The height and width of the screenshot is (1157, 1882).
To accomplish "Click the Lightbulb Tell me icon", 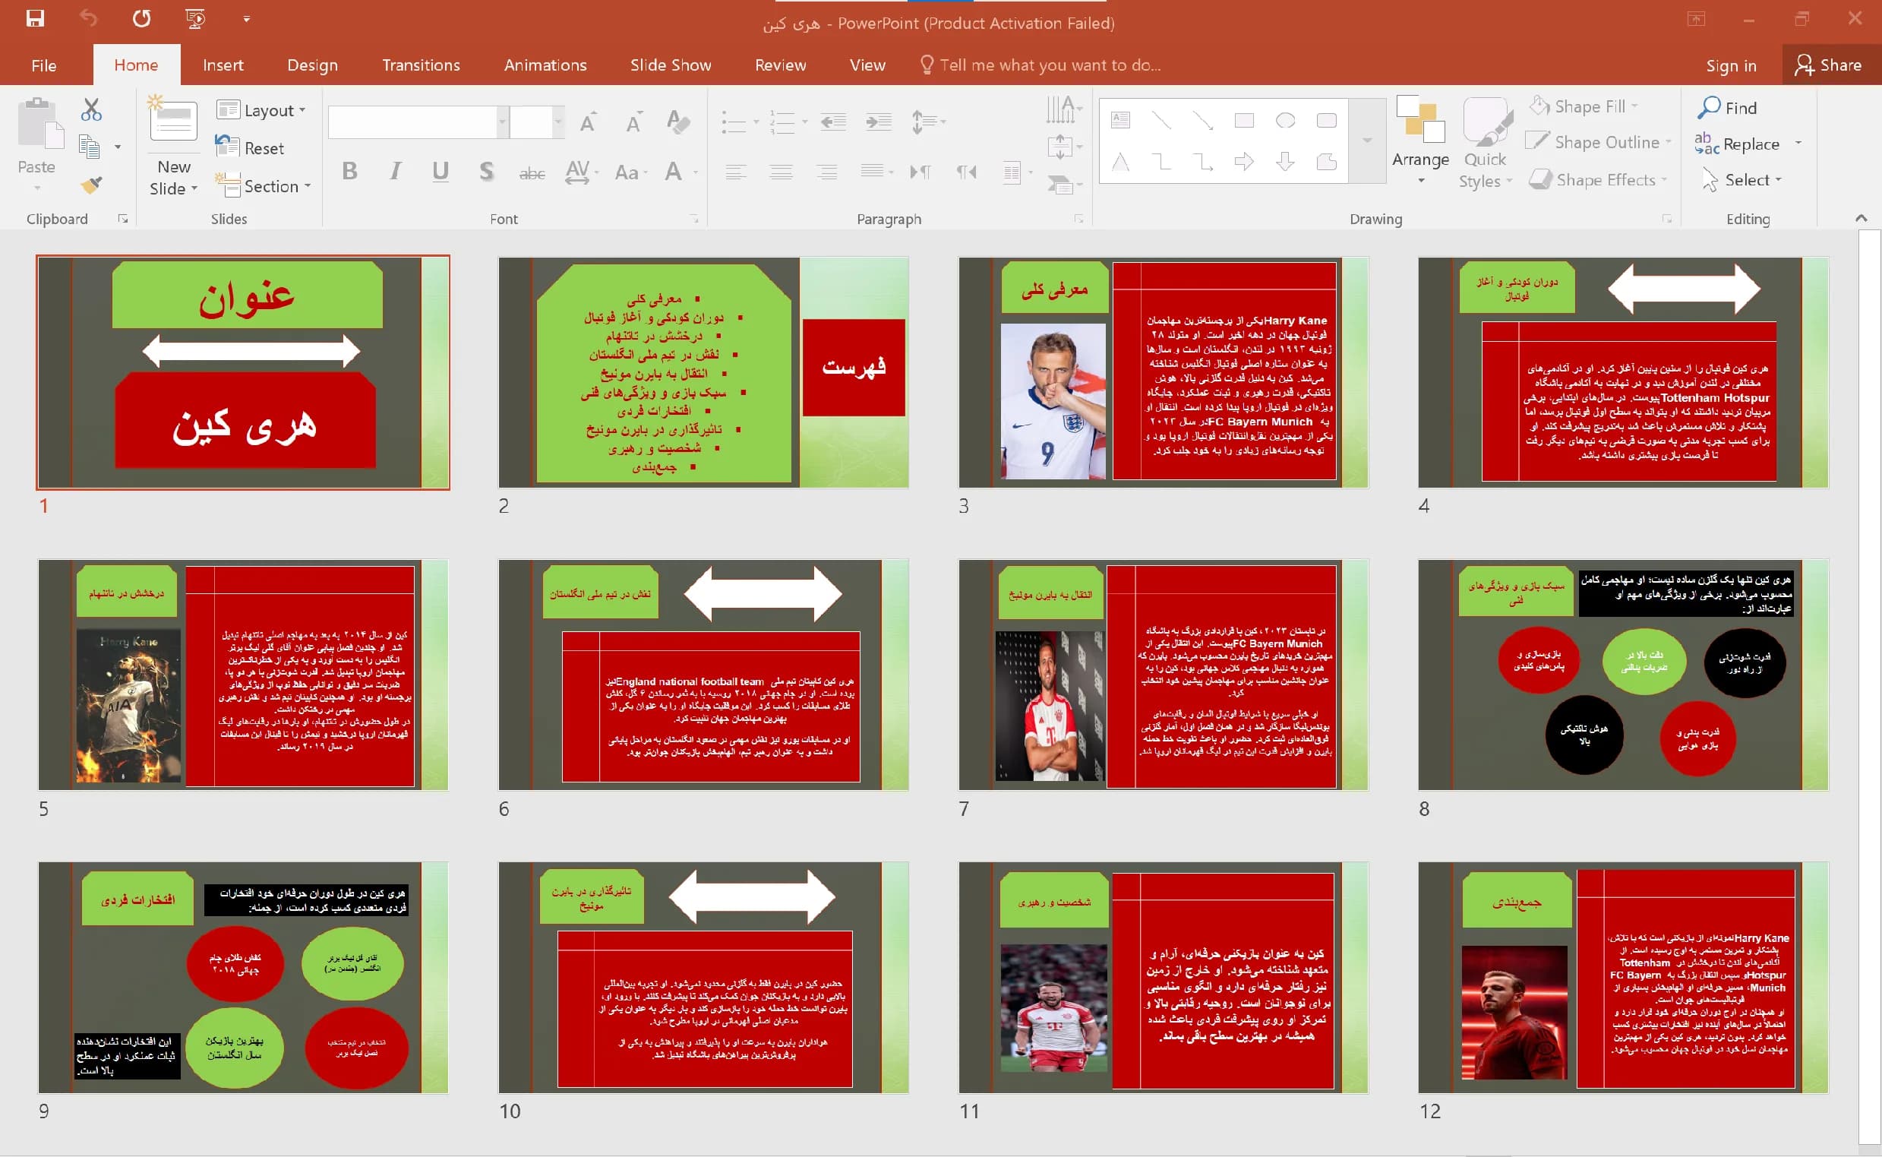I will (927, 65).
